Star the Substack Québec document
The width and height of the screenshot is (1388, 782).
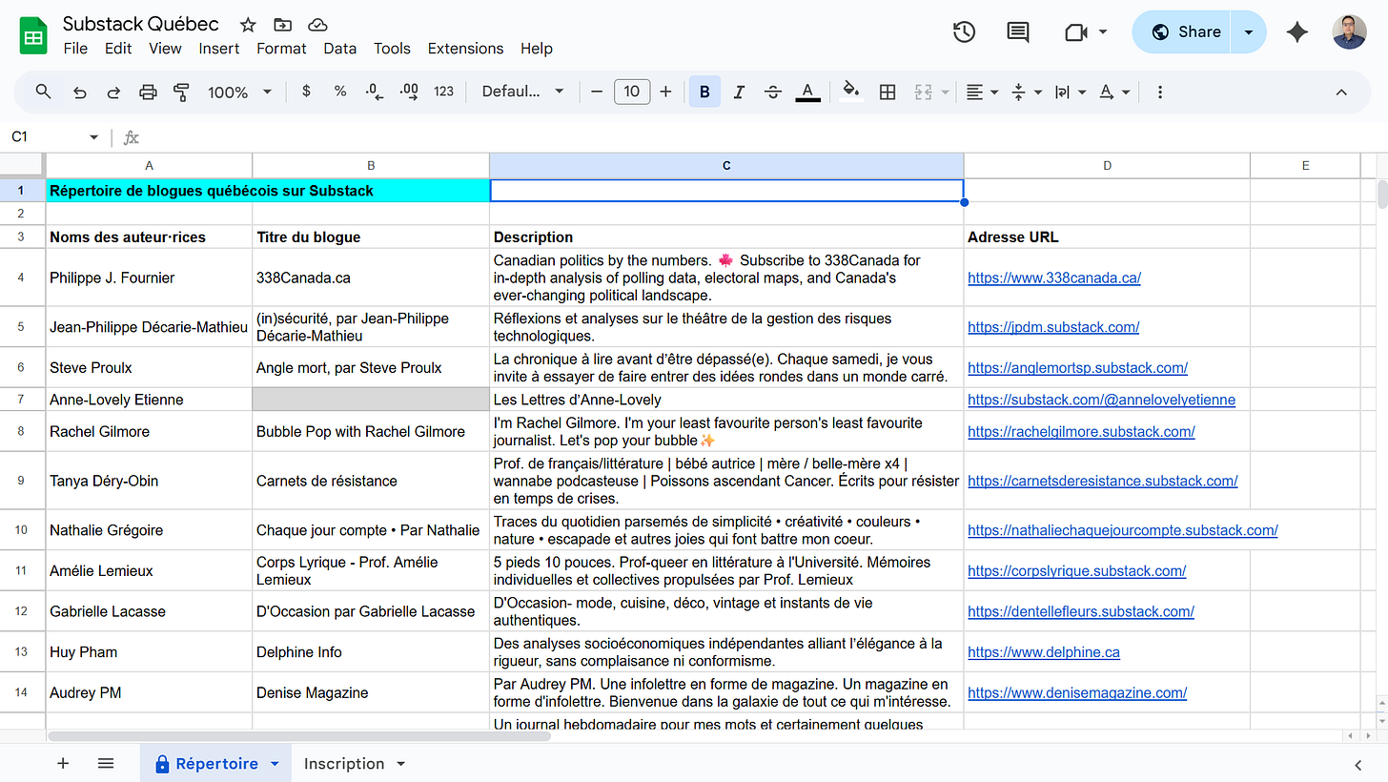point(248,25)
